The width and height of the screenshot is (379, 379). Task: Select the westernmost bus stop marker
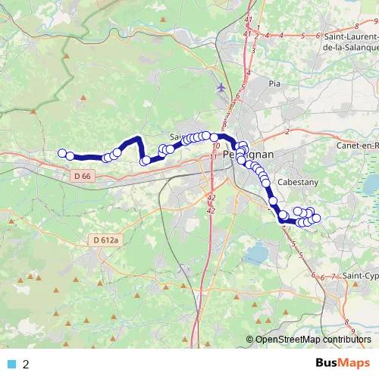point(62,153)
